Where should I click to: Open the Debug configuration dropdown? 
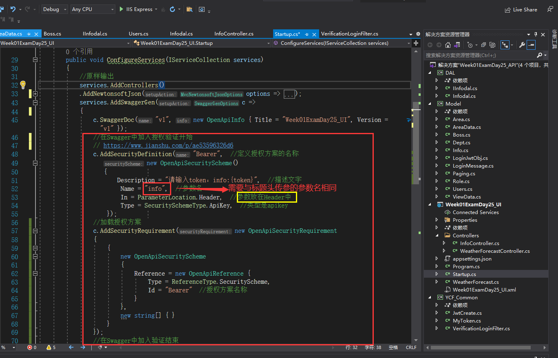click(55, 9)
